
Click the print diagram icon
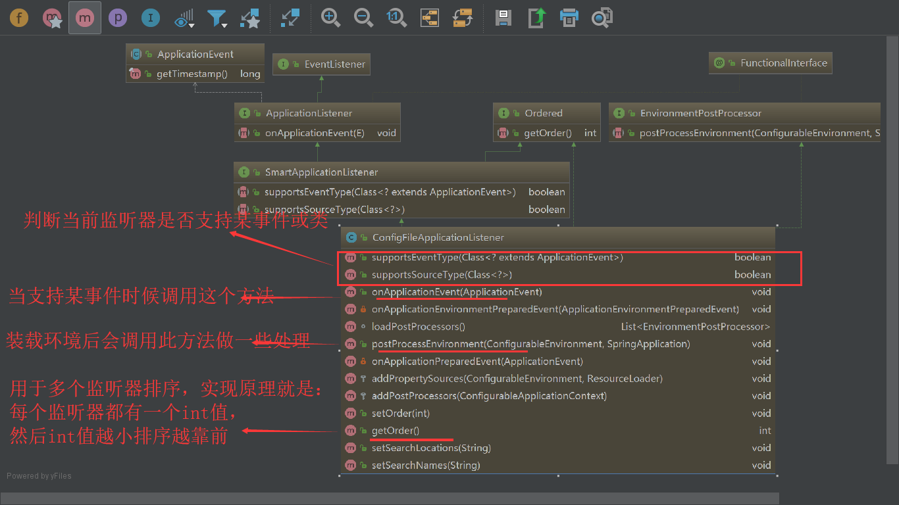tap(569, 18)
